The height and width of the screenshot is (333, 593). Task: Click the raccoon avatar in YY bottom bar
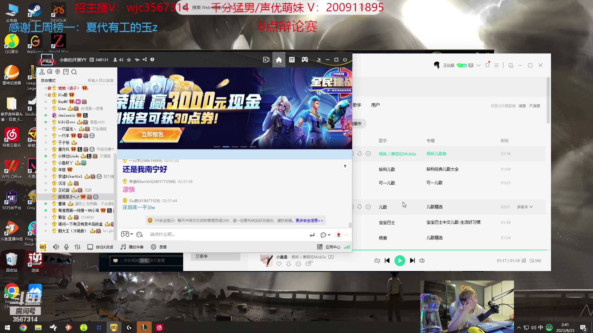click(x=43, y=247)
